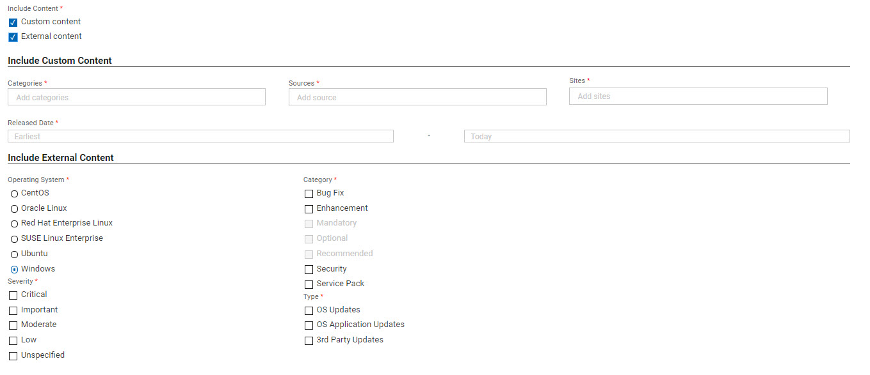The height and width of the screenshot is (375, 870).
Task: Pick Ubuntu as operating system
Action: pyautogui.click(x=14, y=254)
